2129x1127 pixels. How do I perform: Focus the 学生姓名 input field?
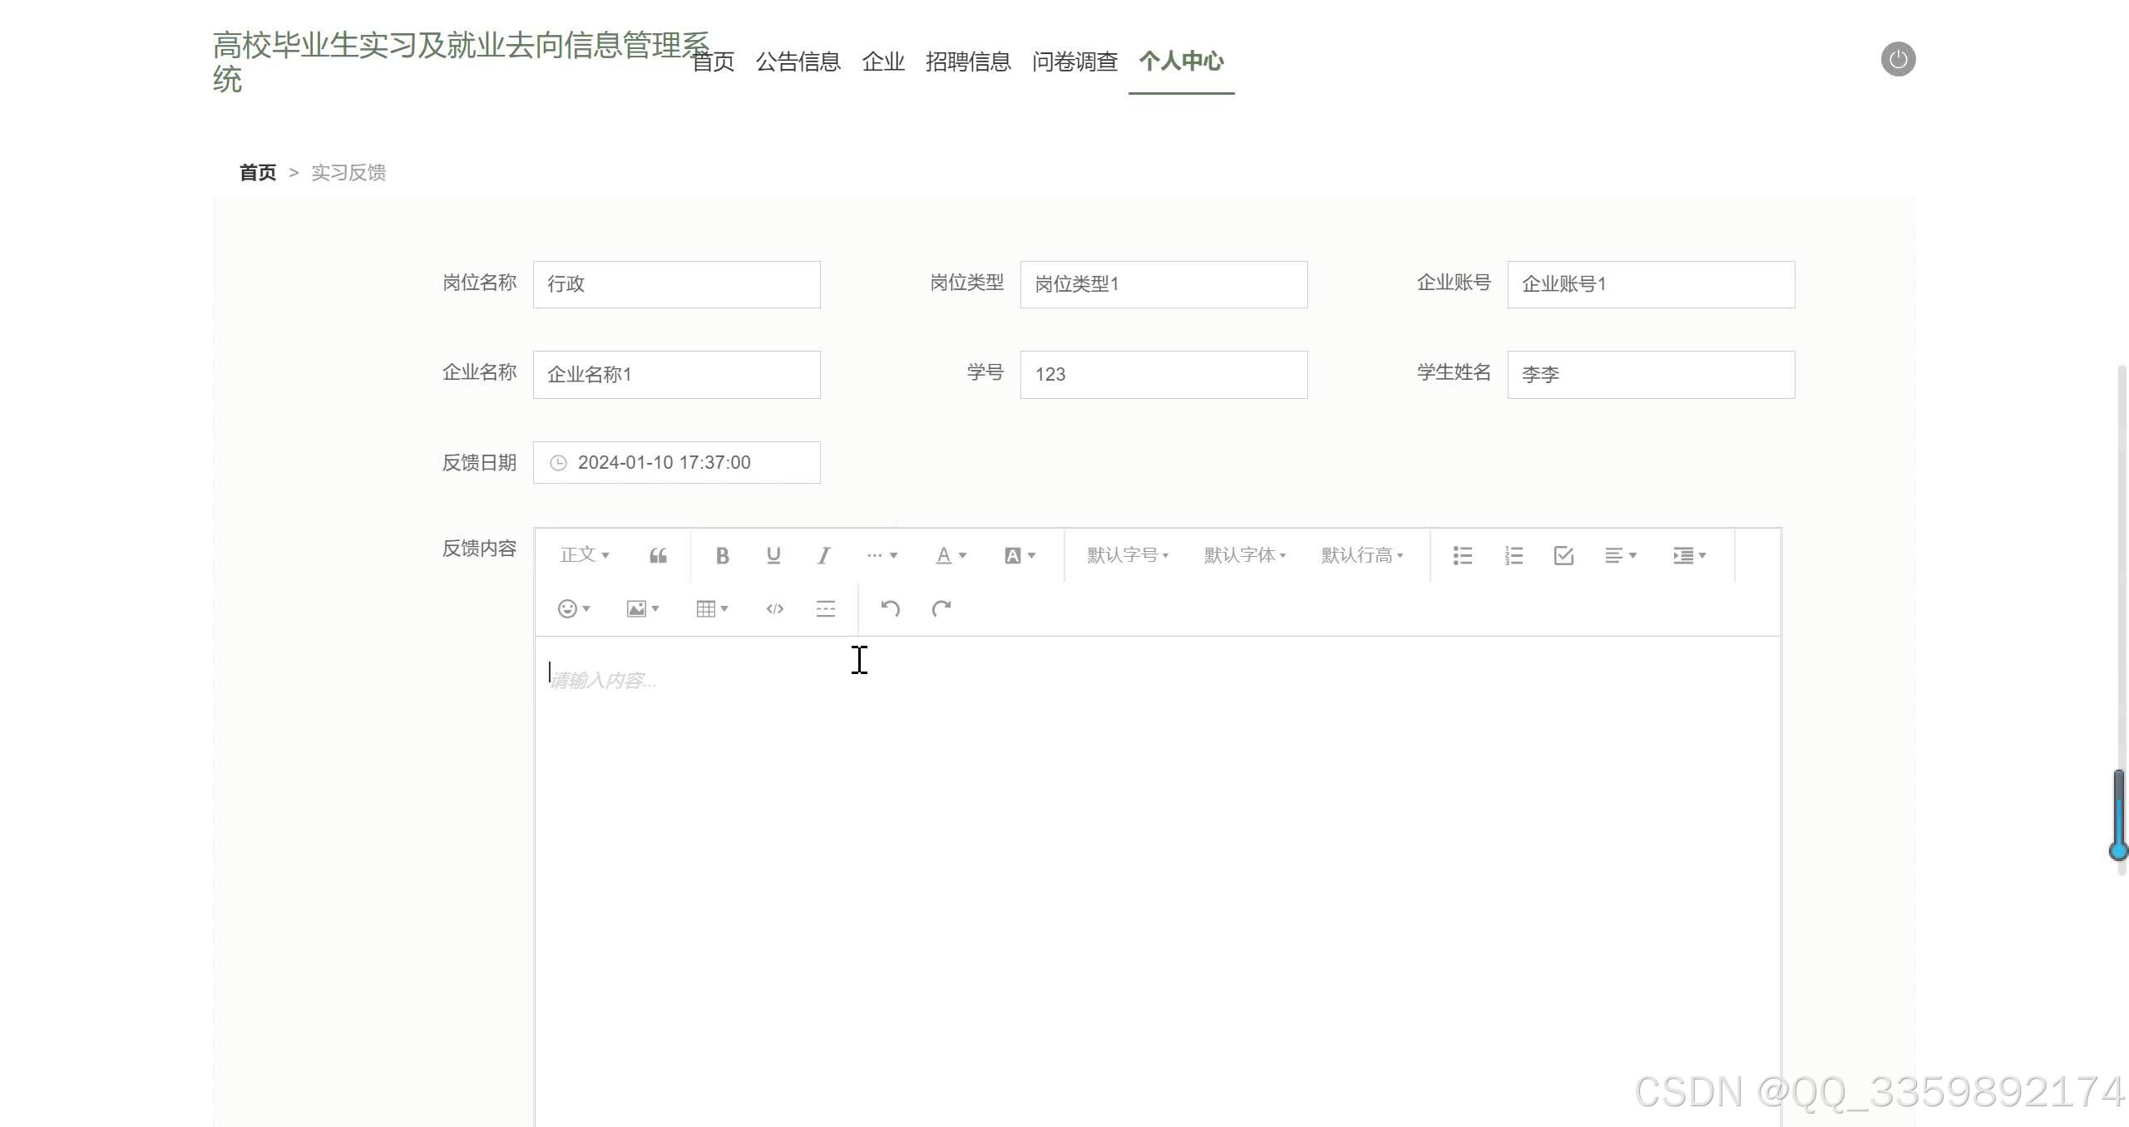click(x=1651, y=374)
